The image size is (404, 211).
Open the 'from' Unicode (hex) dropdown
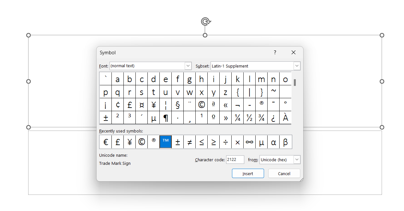297,160
